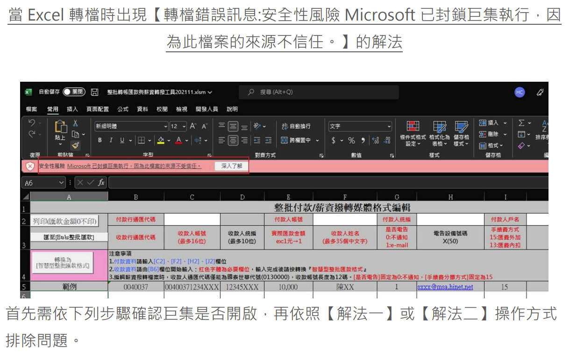
Task: Open Format as Table (格式化為表格)
Action: [x=439, y=134]
